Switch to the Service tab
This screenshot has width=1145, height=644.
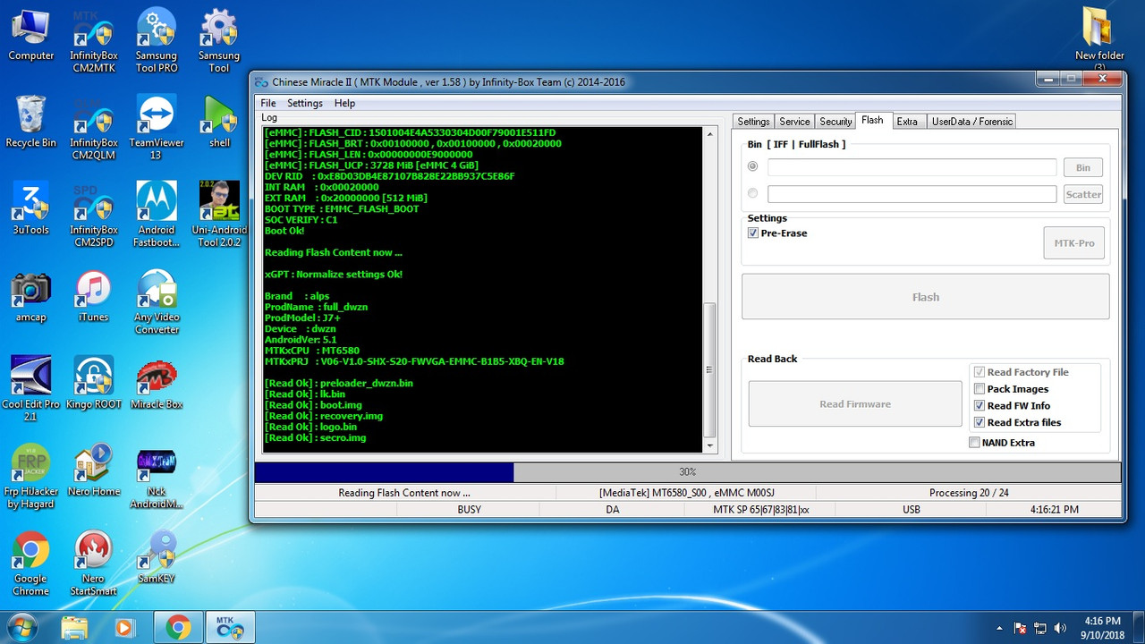click(794, 122)
